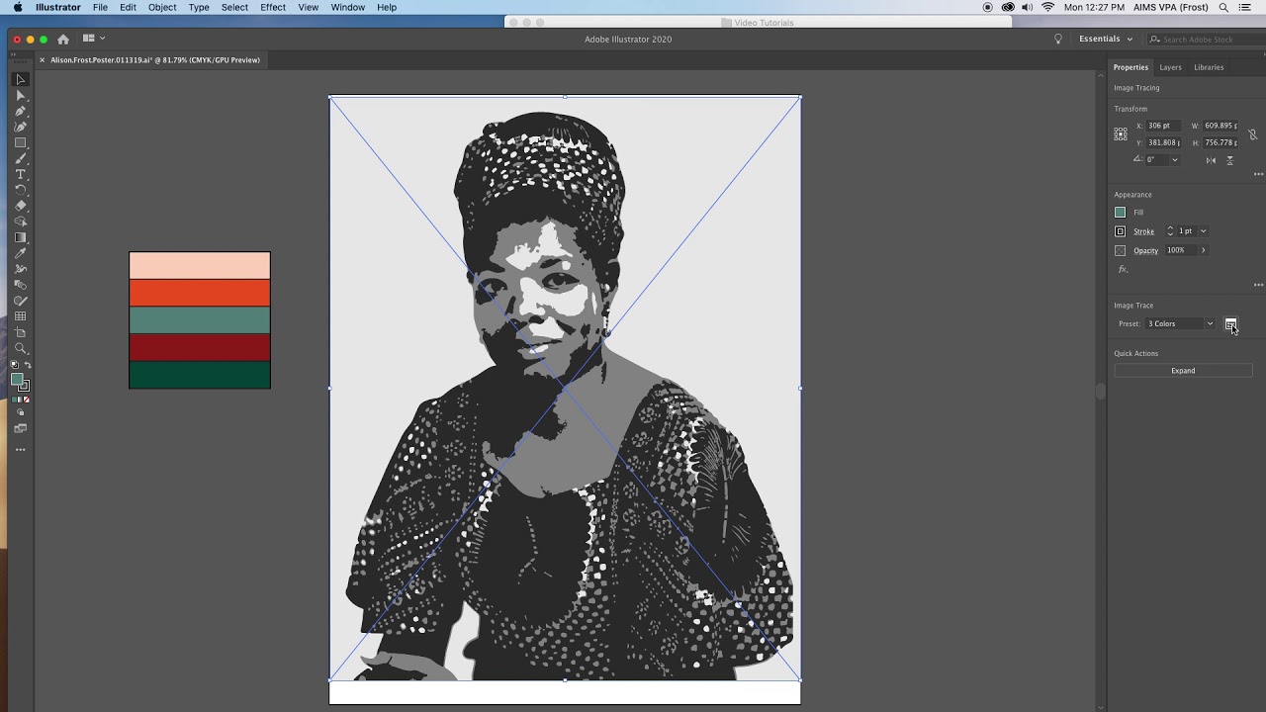This screenshot has width=1266, height=712.
Task: Select the Paintbrush tool
Action: point(20,158)
